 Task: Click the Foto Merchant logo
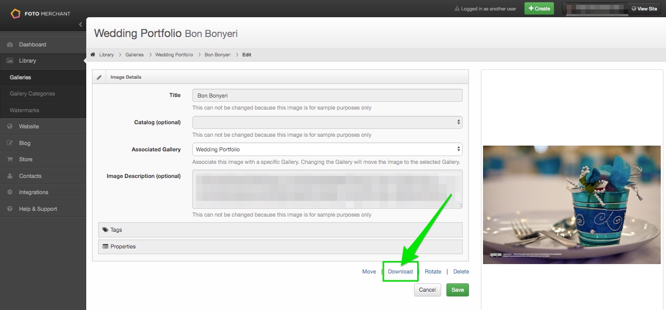[x=40, y=14]
